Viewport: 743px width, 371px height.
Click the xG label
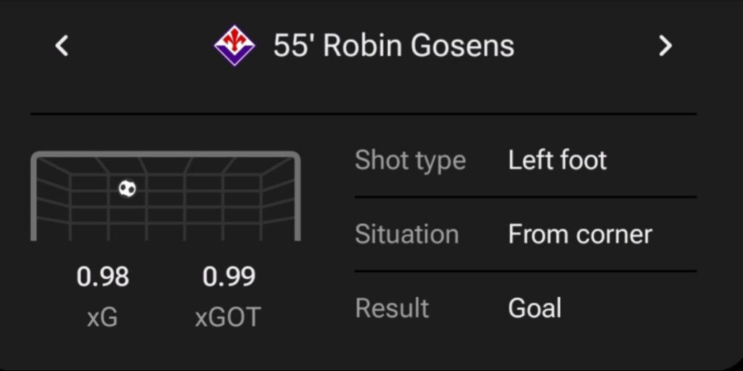[102, 317]
